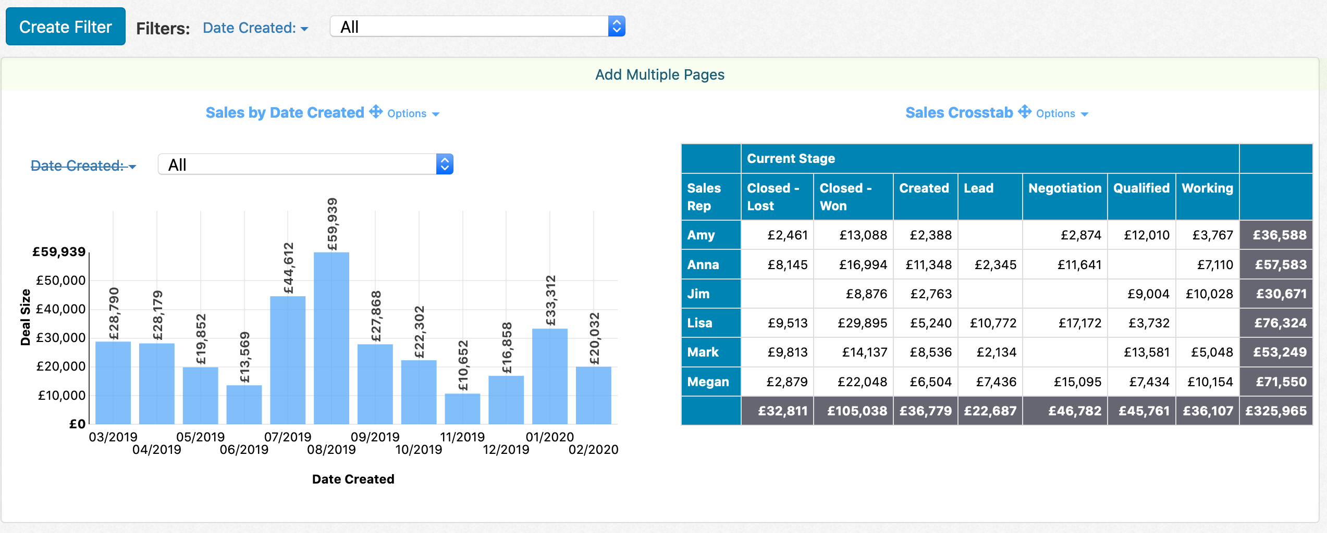Click the Create Filter button

click(x=65, y=26)
